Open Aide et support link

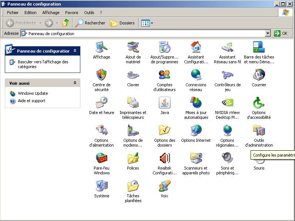pos(31,101)
